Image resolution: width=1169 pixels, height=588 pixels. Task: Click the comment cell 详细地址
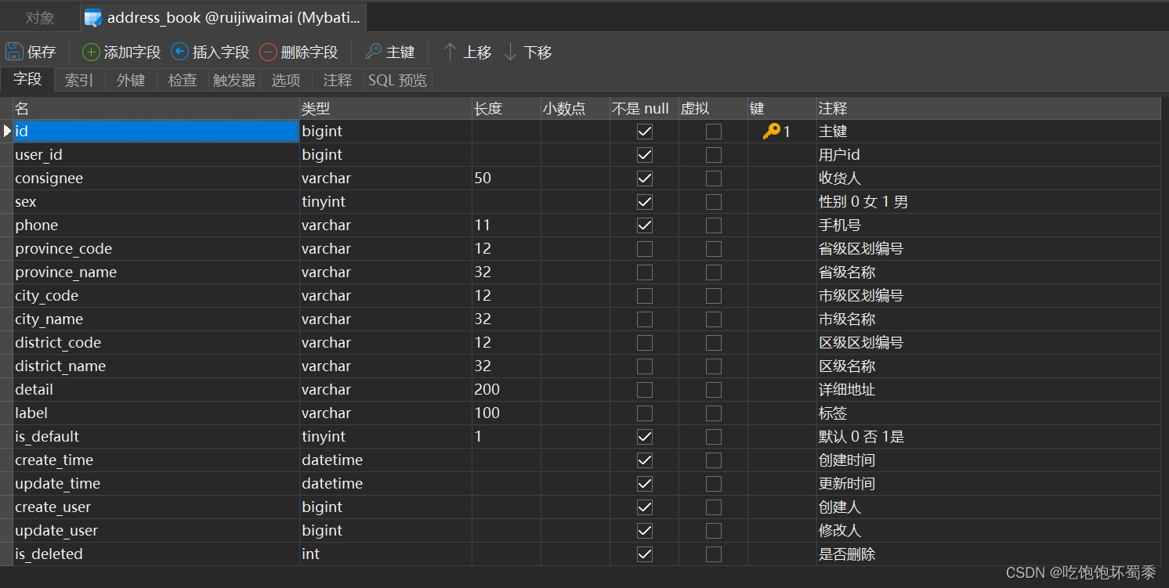989,390
